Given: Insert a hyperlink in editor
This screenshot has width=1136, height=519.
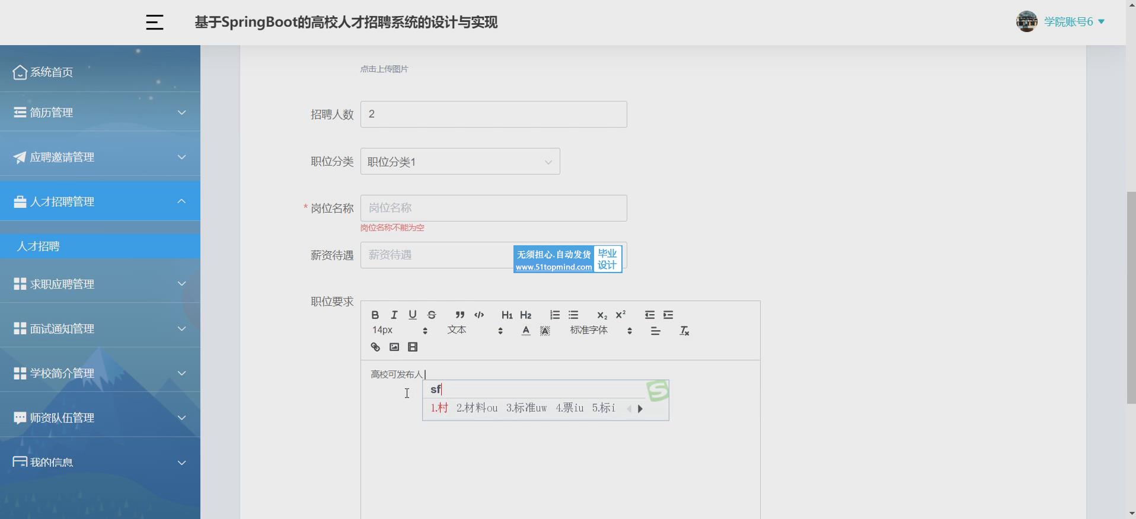Looking at the screenshot, I should (x=375, y=347).
